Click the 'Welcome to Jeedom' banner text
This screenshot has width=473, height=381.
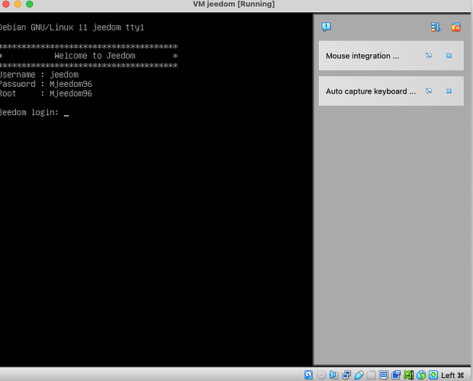(x=95, y=56)
